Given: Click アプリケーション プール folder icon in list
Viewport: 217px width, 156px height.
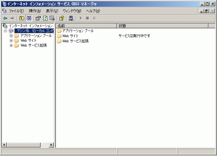Looking at the screenshot, I should pyautogui.click(x=59, y=31).
